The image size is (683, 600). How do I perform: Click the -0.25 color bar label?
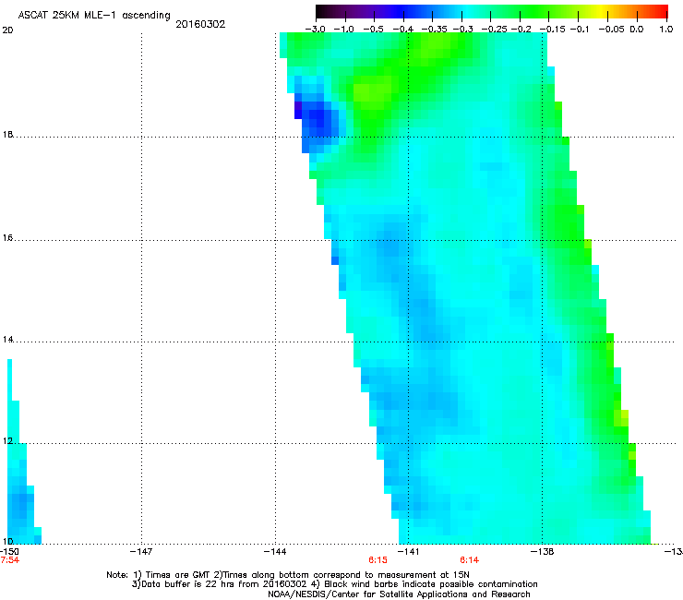pos(494,30)
